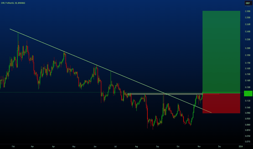Viewport: 253px width, 149px height.
Task: Click the 0.2800 price axis label
Action: pyautogui.click(x=248, y=18)
